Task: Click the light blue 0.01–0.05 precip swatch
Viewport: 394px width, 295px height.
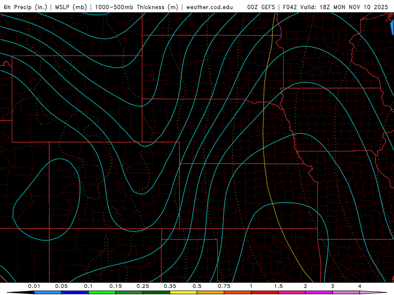Action: 48,293
